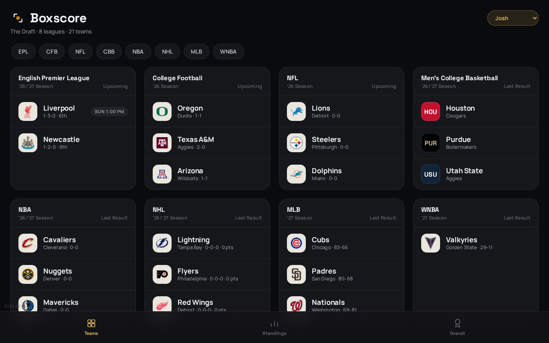Screen dimensions: 549x343
Task: Select the WNBA league filter chip
Action: click(228, 51)
